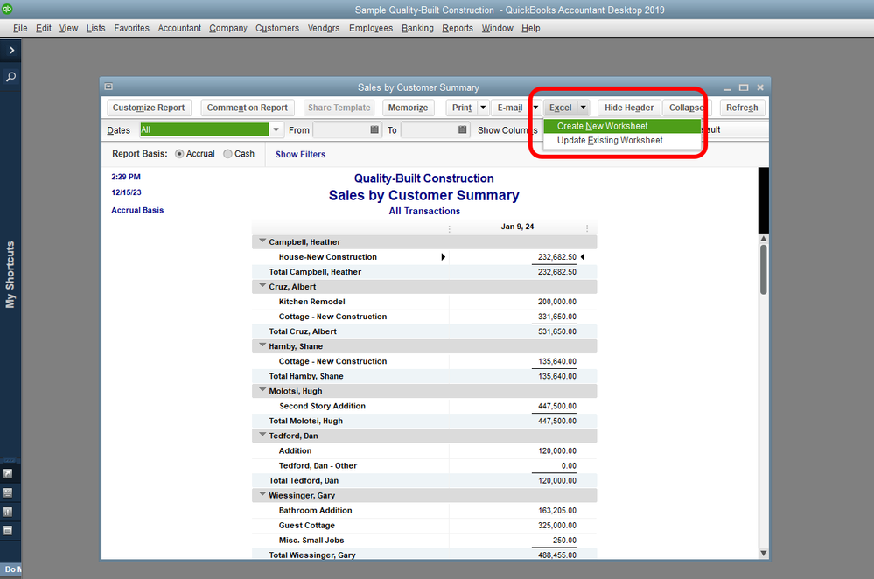Open the File menu
The width and height of the screenshot is (874, 579).
pos(20,28)
